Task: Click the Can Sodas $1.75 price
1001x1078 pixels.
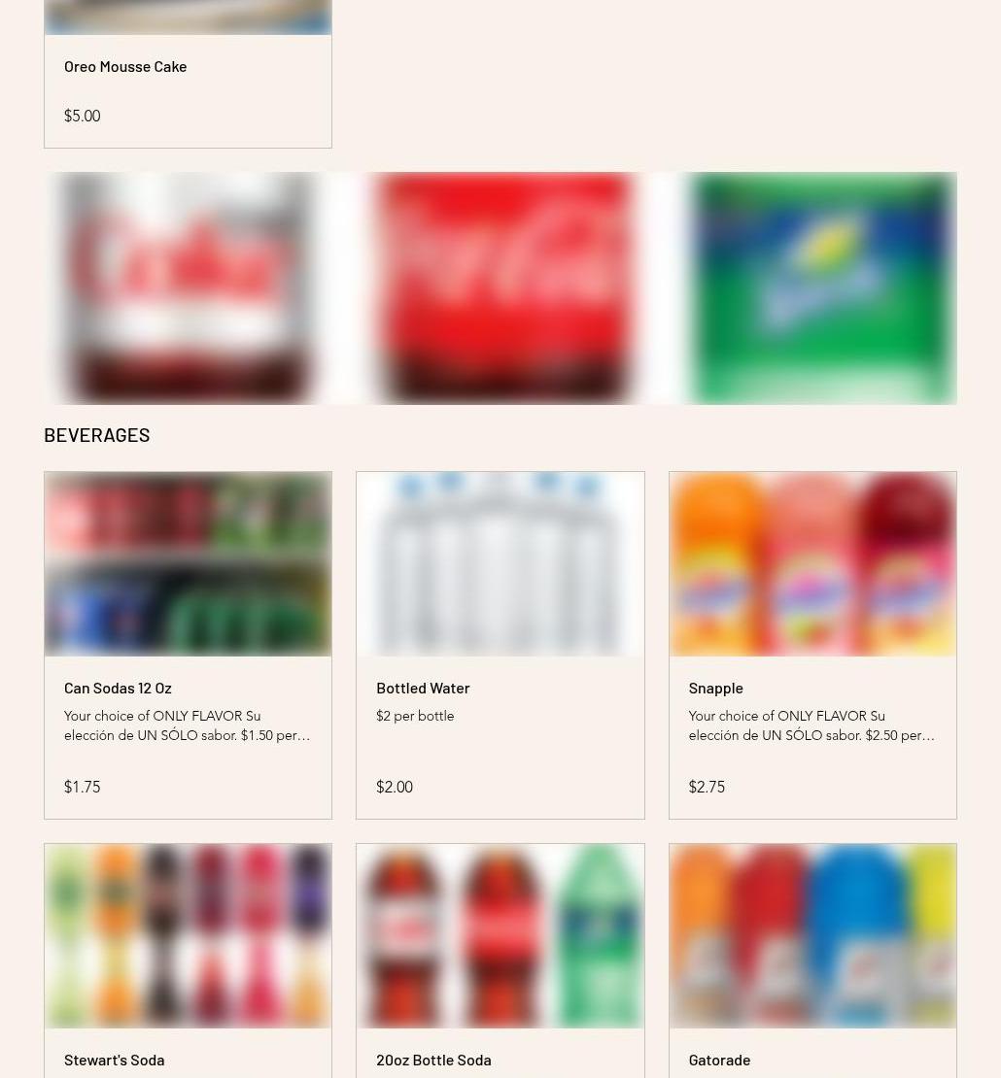Action: tap(82, 787)
